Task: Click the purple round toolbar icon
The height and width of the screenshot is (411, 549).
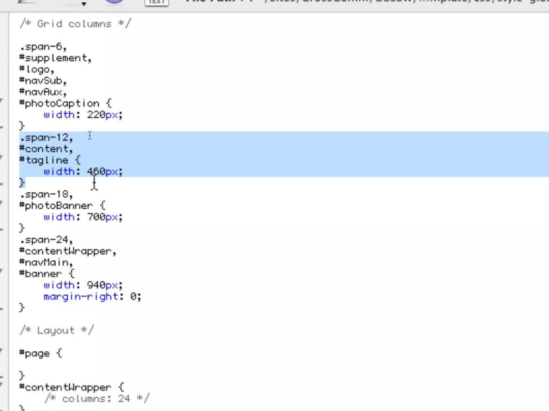Action: pyautogui.click(x=115, y=2)
